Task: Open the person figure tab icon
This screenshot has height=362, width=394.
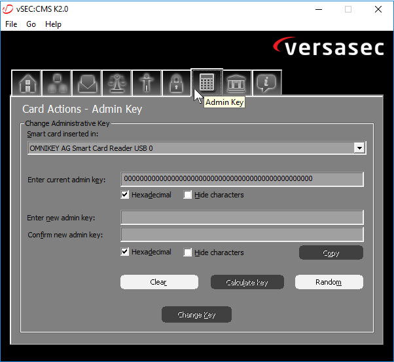Action: click(x=147, y=83)
